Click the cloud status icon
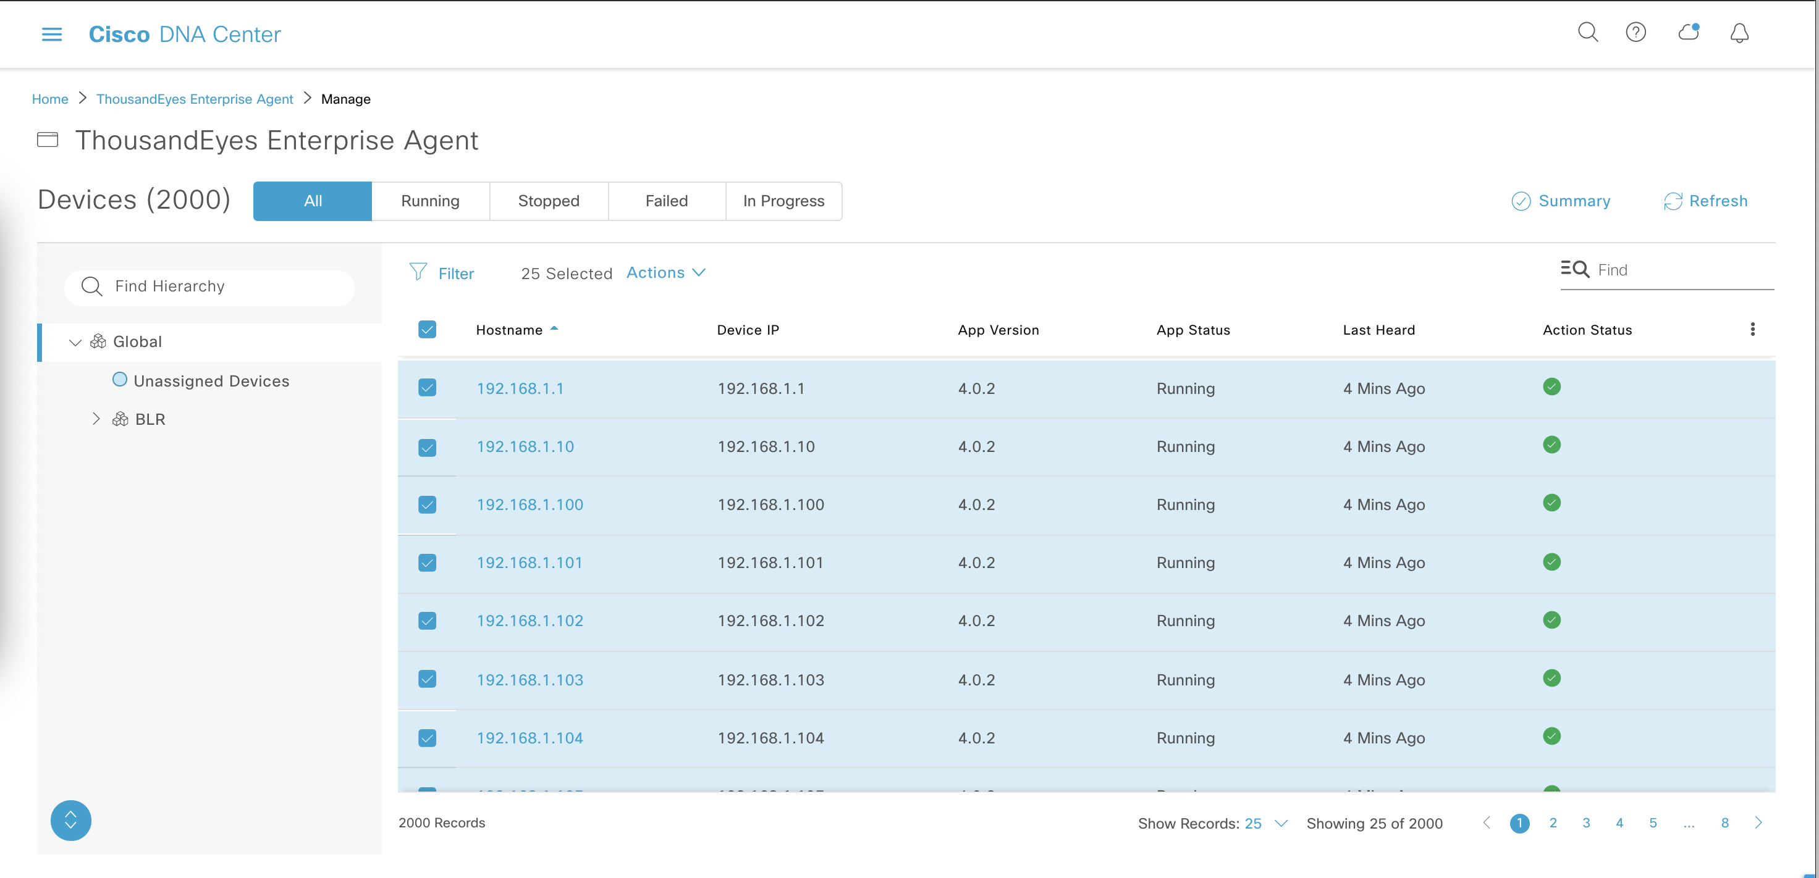 (1689, 33)
